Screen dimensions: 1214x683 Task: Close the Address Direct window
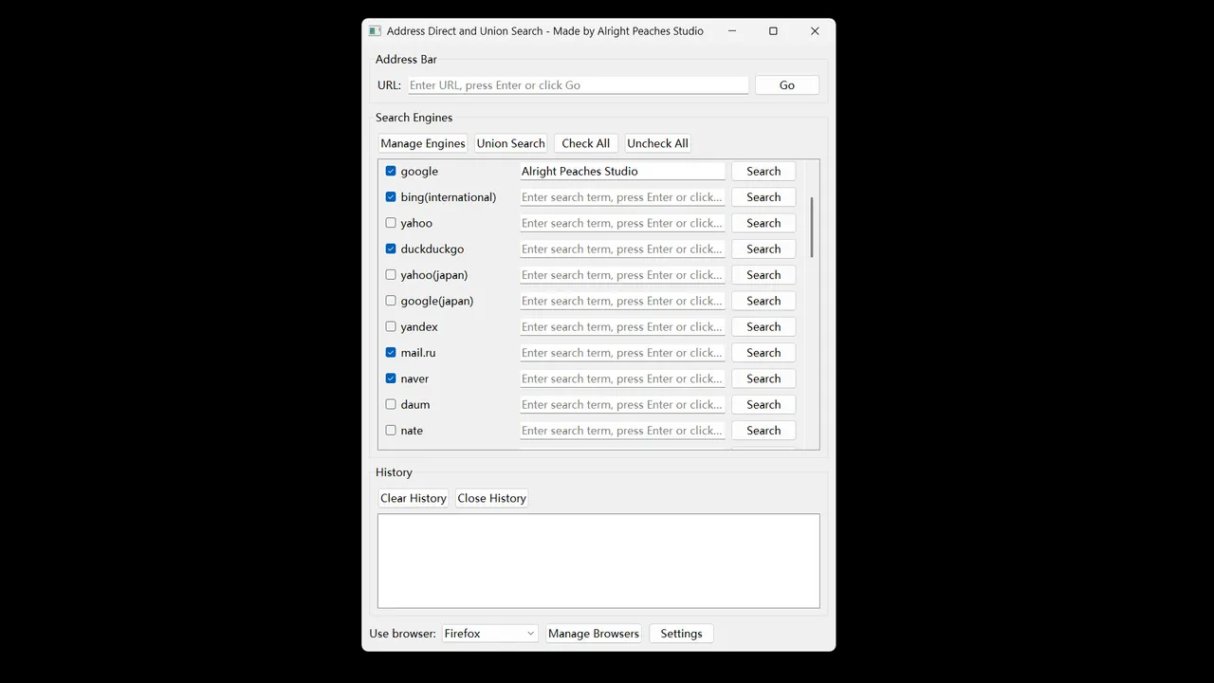point(815,31)
